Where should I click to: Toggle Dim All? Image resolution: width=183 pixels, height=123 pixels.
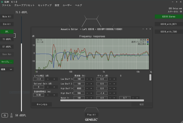[7, 24]
